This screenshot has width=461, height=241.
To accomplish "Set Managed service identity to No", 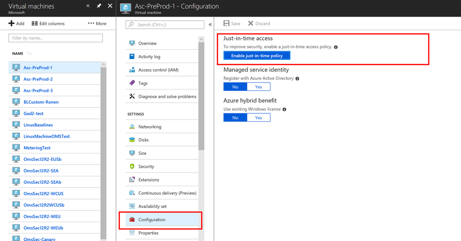I will [x=235, y=87].
